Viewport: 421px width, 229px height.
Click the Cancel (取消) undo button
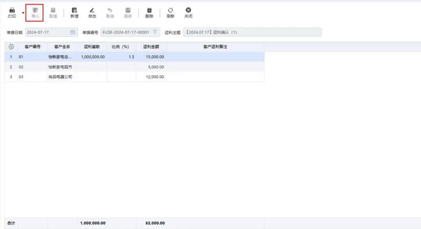[110, 12]
